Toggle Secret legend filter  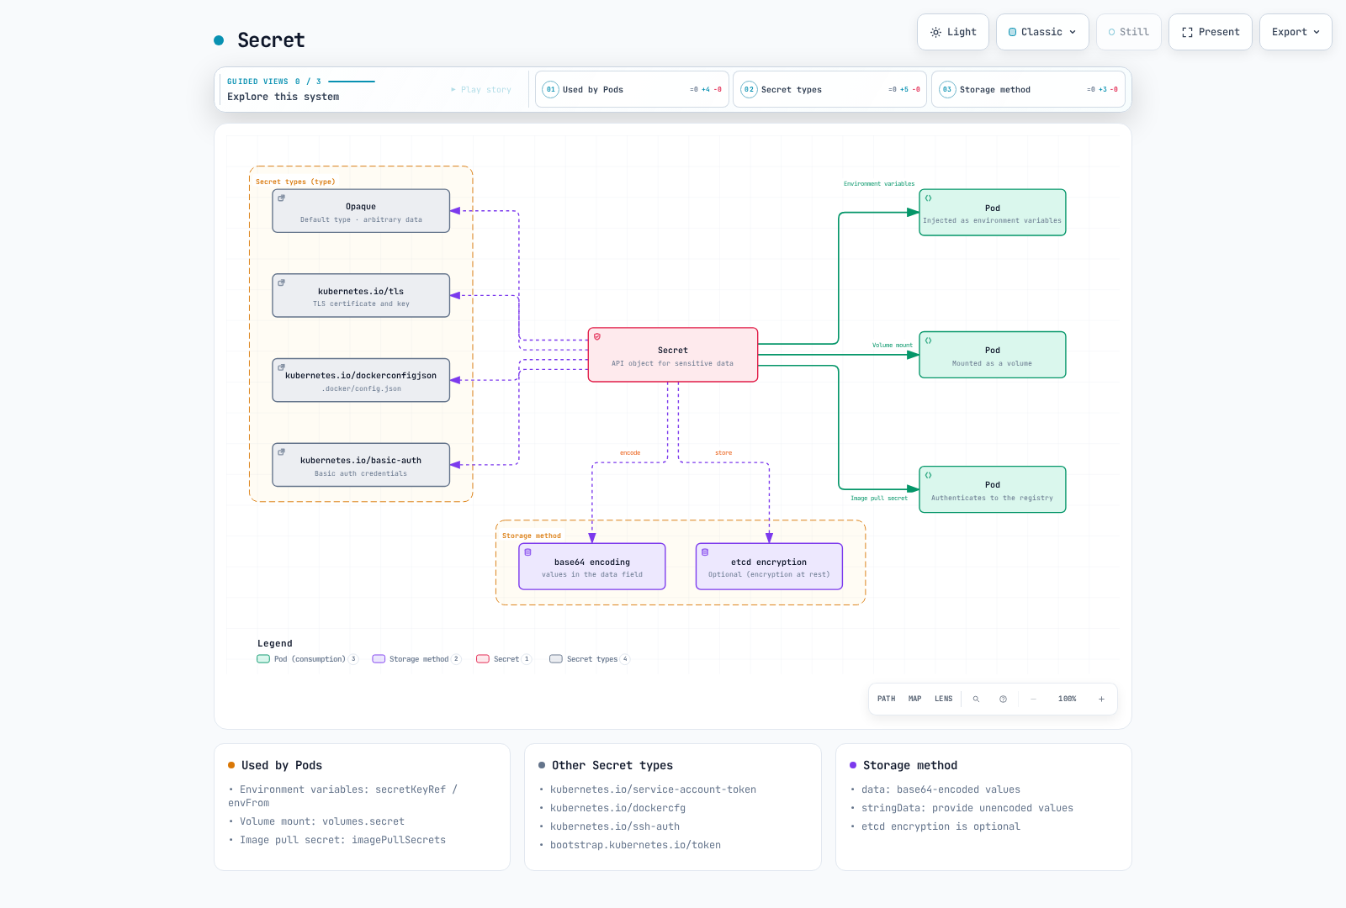[x=504, y=659]
